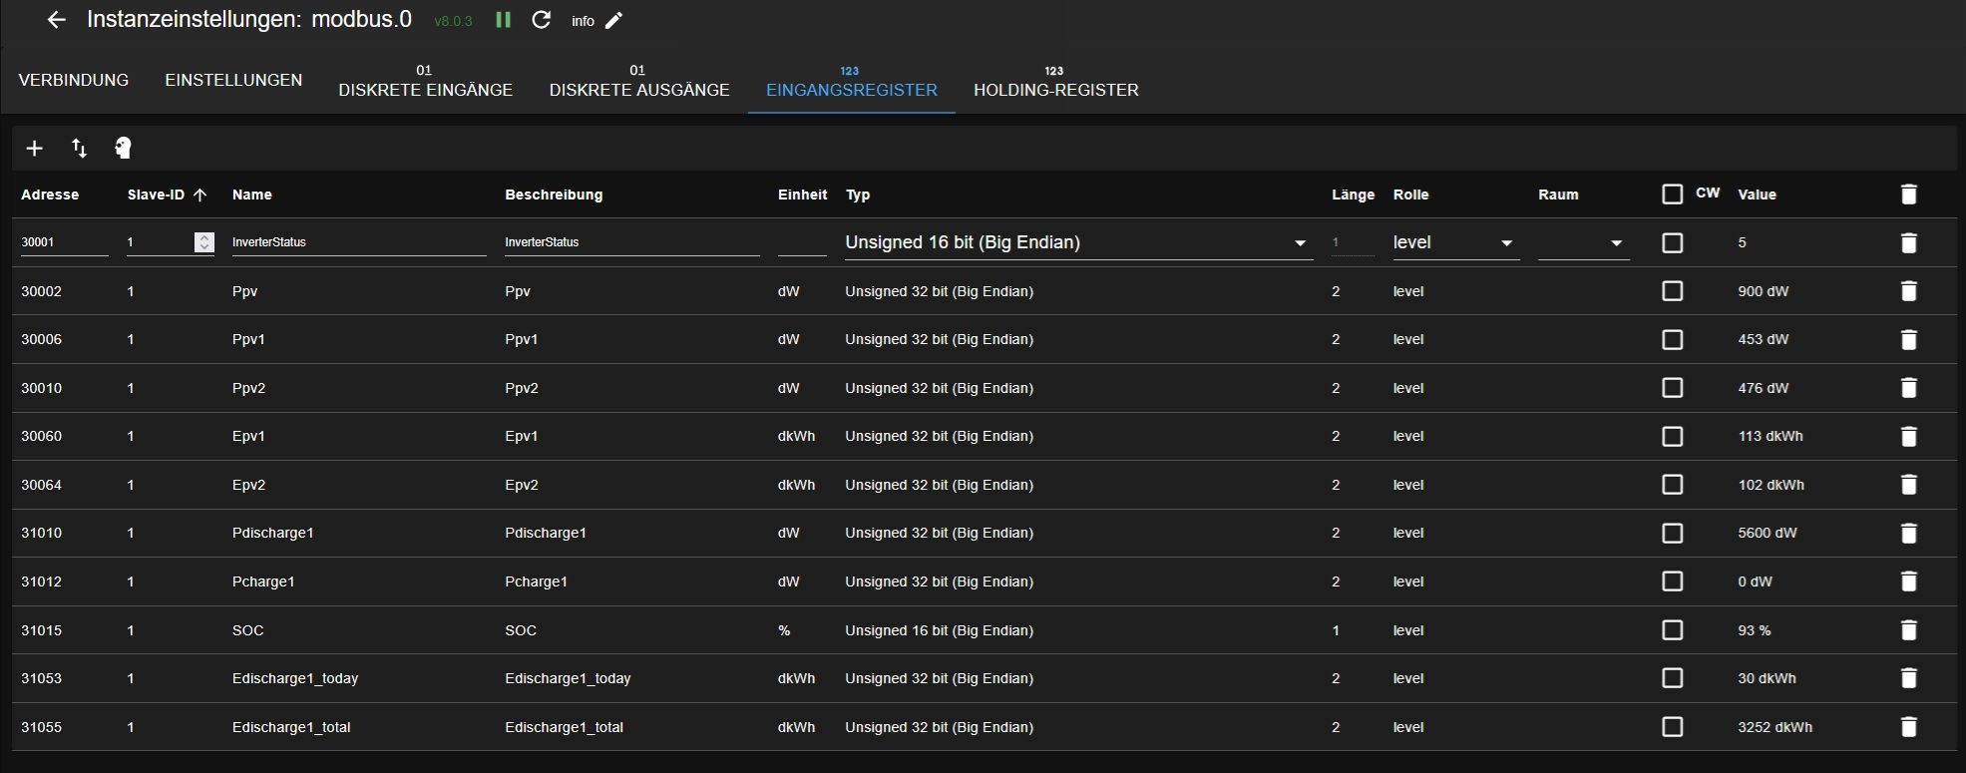
Task: Click value 5600 dW
Action: coord(1768,533)
